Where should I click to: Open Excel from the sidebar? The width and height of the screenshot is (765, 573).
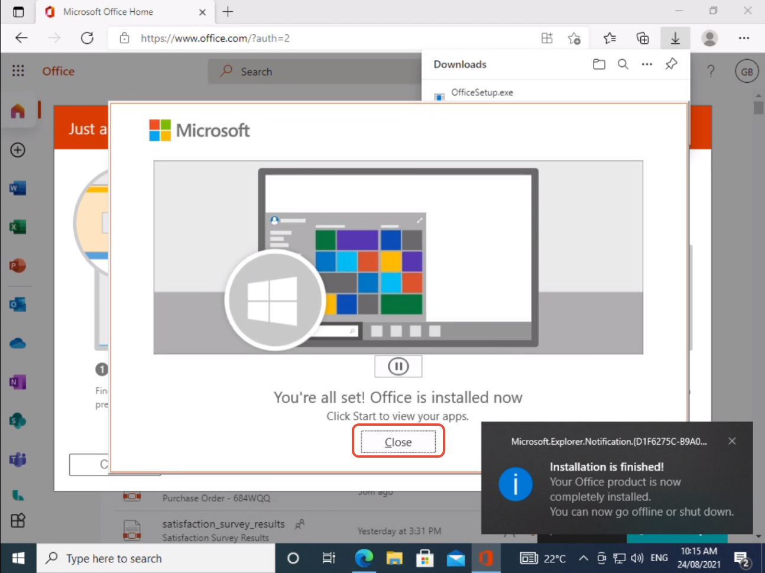click(x=18, y=227)
